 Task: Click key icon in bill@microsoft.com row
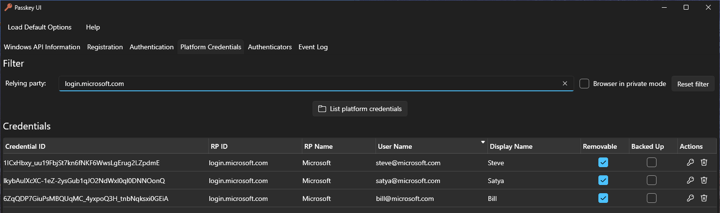click(x=690, y=198)
